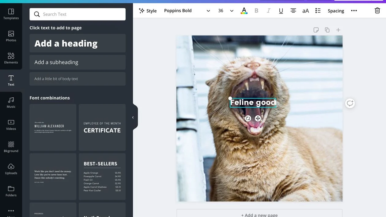Viewport: 386px width, 217px height.
Task: Click the search magnifier icon
Action: (x=37, y=14)
